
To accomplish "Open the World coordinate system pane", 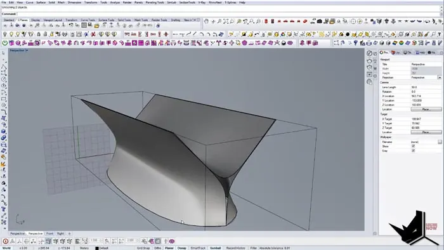I will 6,248.
